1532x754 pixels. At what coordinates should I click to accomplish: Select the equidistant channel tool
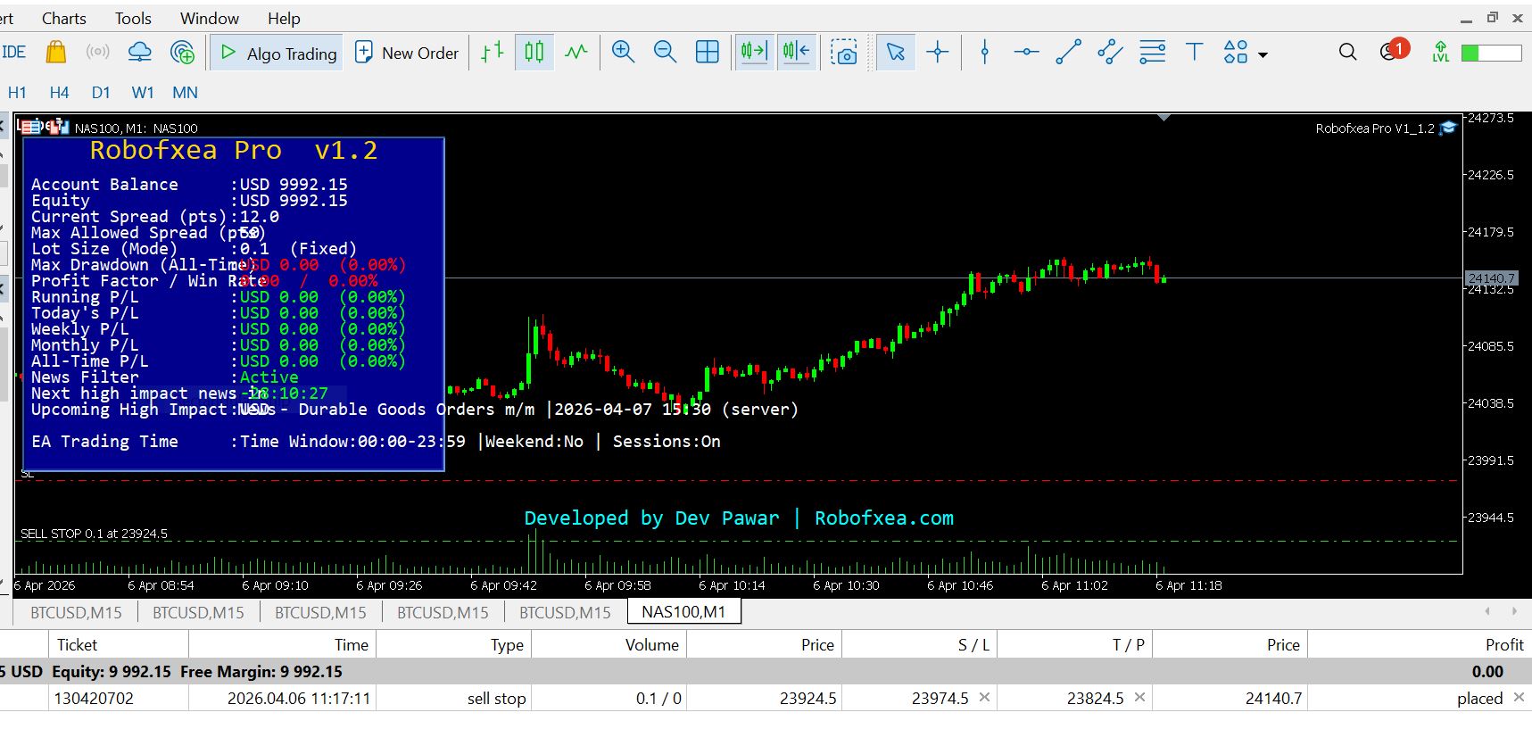(1110, 53)
